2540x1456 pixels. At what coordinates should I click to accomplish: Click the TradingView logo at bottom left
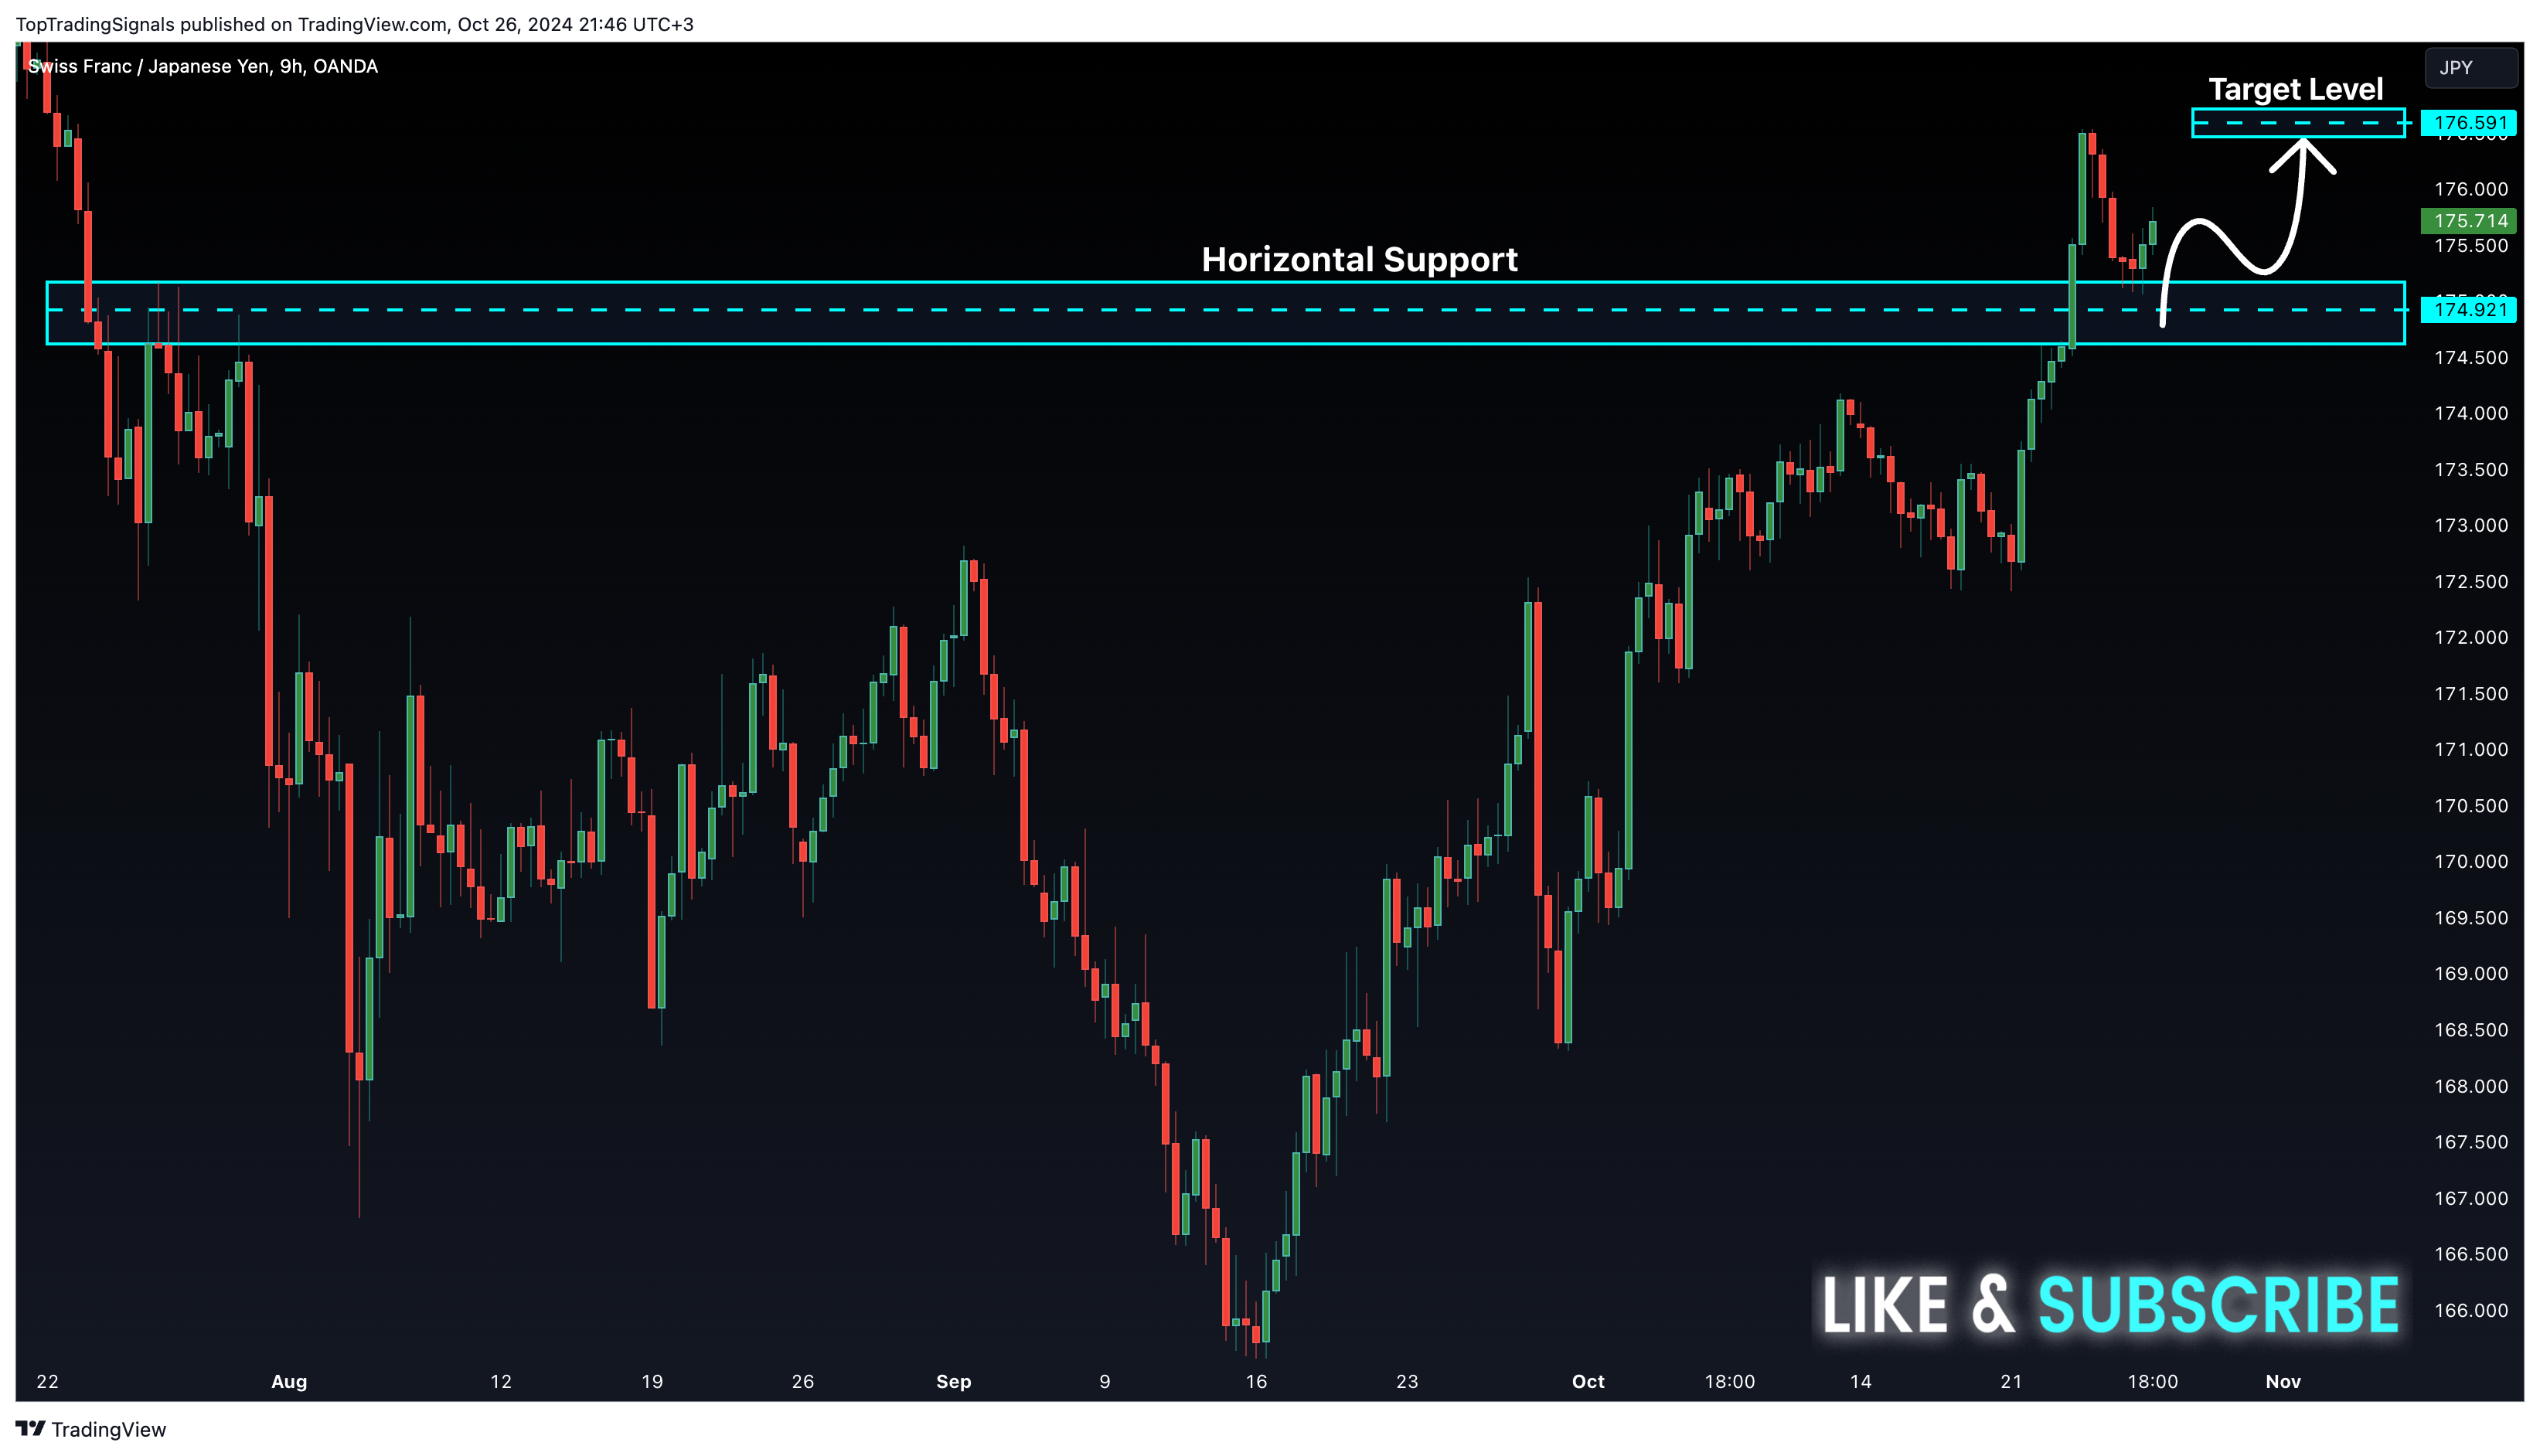click(x=91, y=1429)
